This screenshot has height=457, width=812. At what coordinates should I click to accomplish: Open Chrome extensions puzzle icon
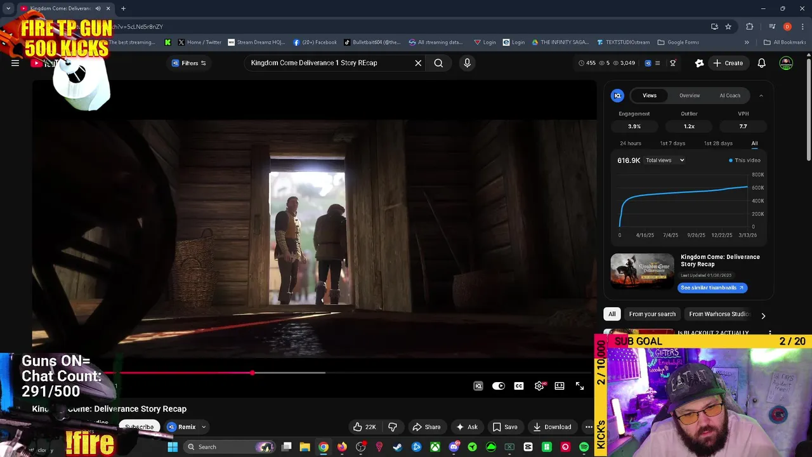(749, 27)
